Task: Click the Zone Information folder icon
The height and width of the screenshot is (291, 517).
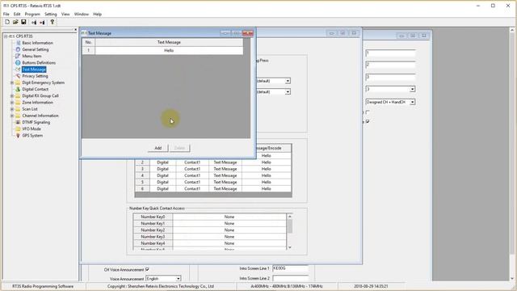Action: tap(18, 103)
